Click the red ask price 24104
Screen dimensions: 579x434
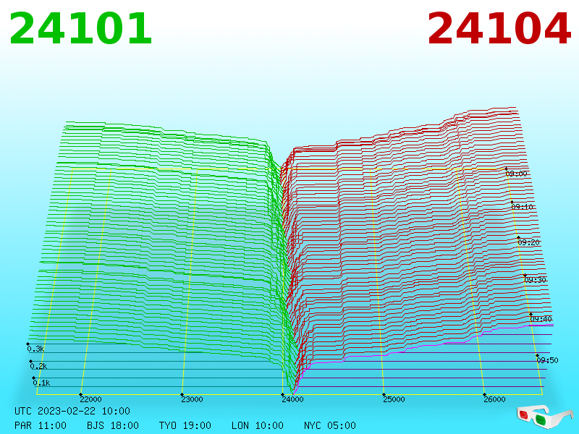(499, 28)
